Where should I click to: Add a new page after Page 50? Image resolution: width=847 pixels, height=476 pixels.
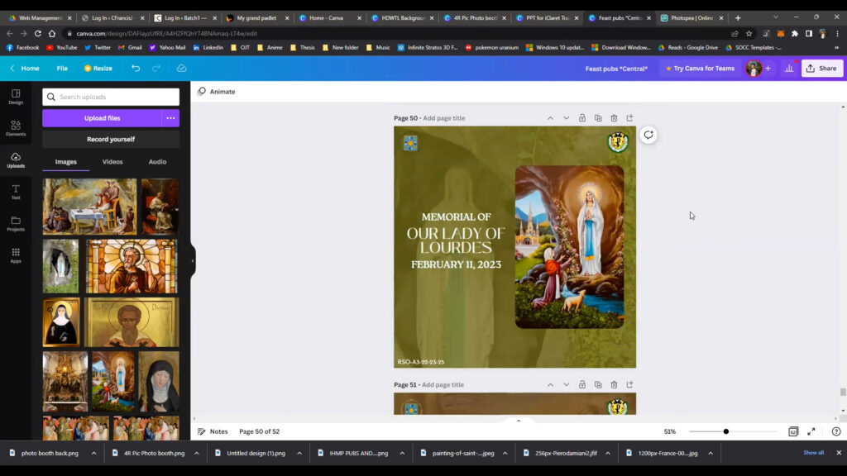tap(629, 118)
